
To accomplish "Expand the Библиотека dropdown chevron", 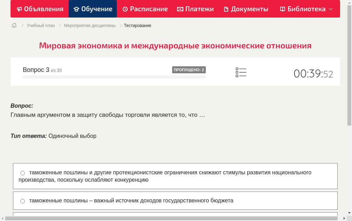I will coord(331,9).
